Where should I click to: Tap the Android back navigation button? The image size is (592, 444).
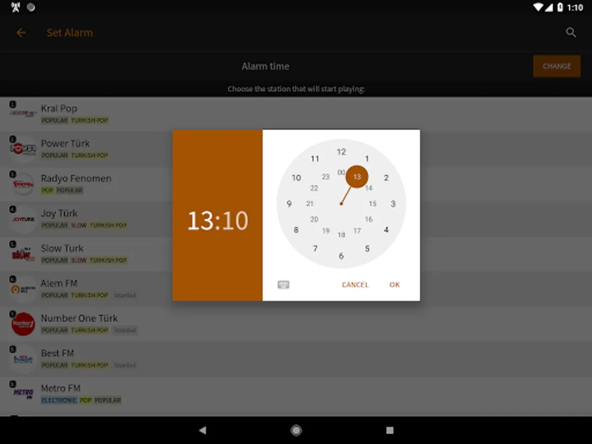pyautogui.click(x=202, y=430)
